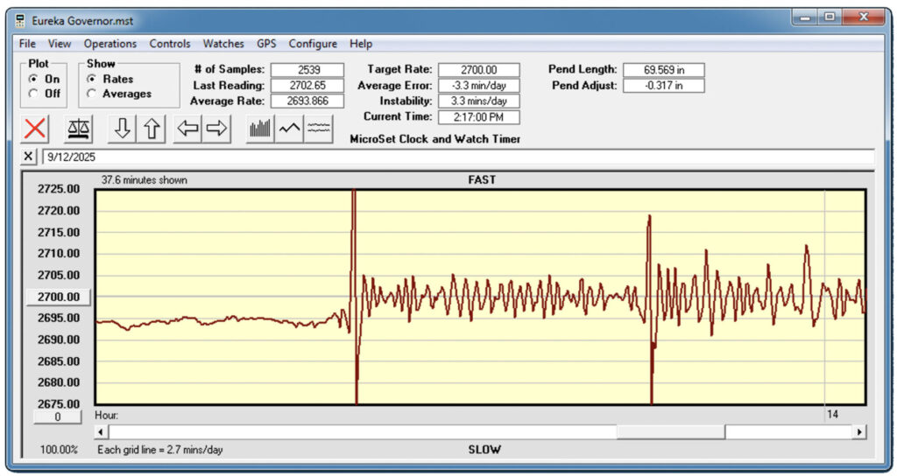Click the red X toolbar icon
Screen dimensions: 897x476
(x=35, y=129)
